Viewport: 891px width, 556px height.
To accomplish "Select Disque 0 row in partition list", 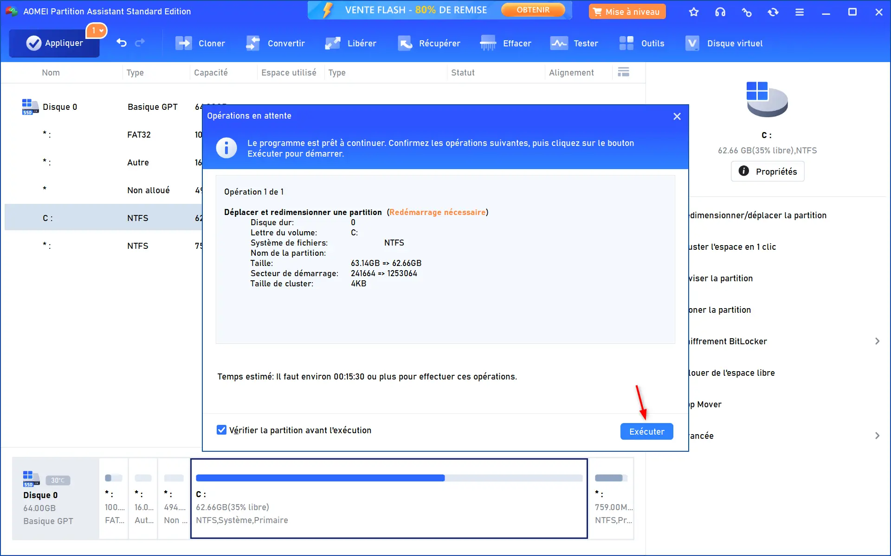I will coord(103,107).
